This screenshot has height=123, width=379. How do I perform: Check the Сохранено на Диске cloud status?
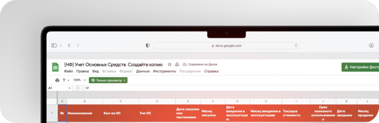tap(200, 65)
